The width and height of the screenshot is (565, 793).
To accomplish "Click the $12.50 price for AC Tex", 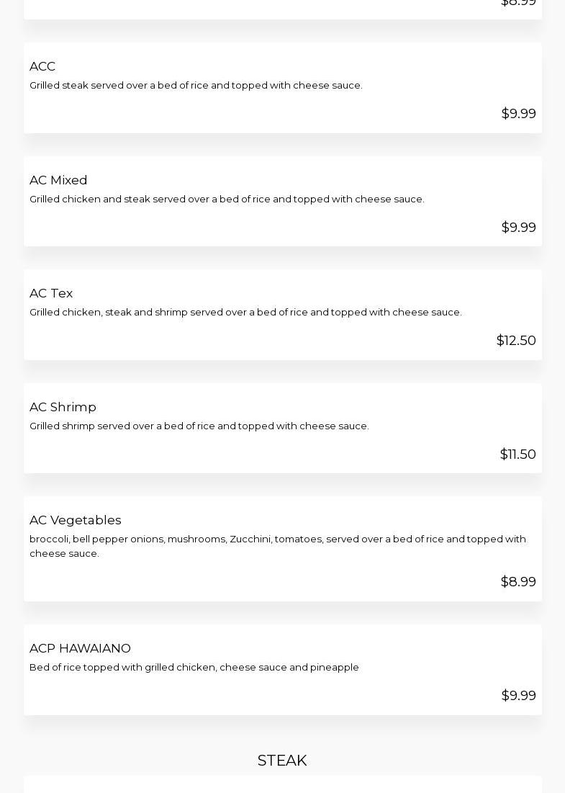I will (x=515, y=341).
